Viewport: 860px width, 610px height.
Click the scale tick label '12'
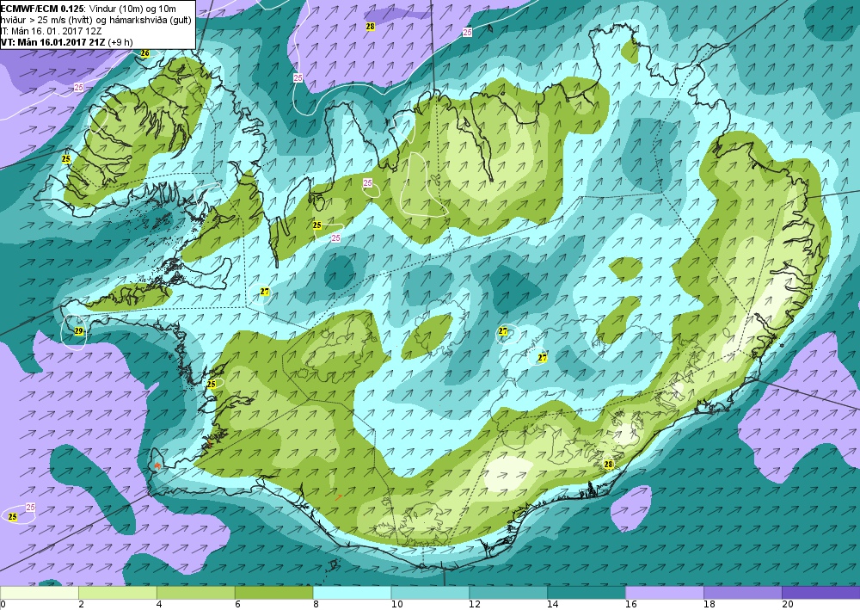475,605
